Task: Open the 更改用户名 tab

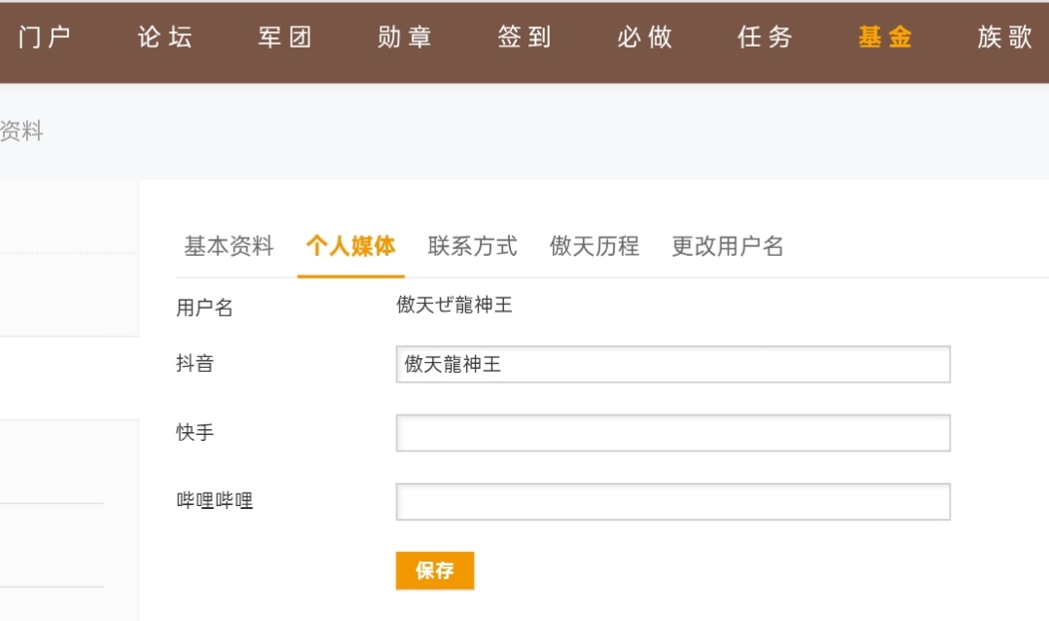Action: pos(727,246)
